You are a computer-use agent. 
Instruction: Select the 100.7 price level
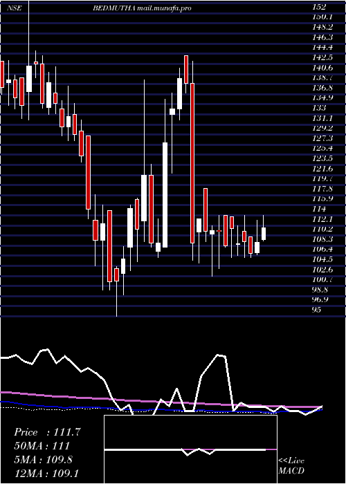point(322,279)
